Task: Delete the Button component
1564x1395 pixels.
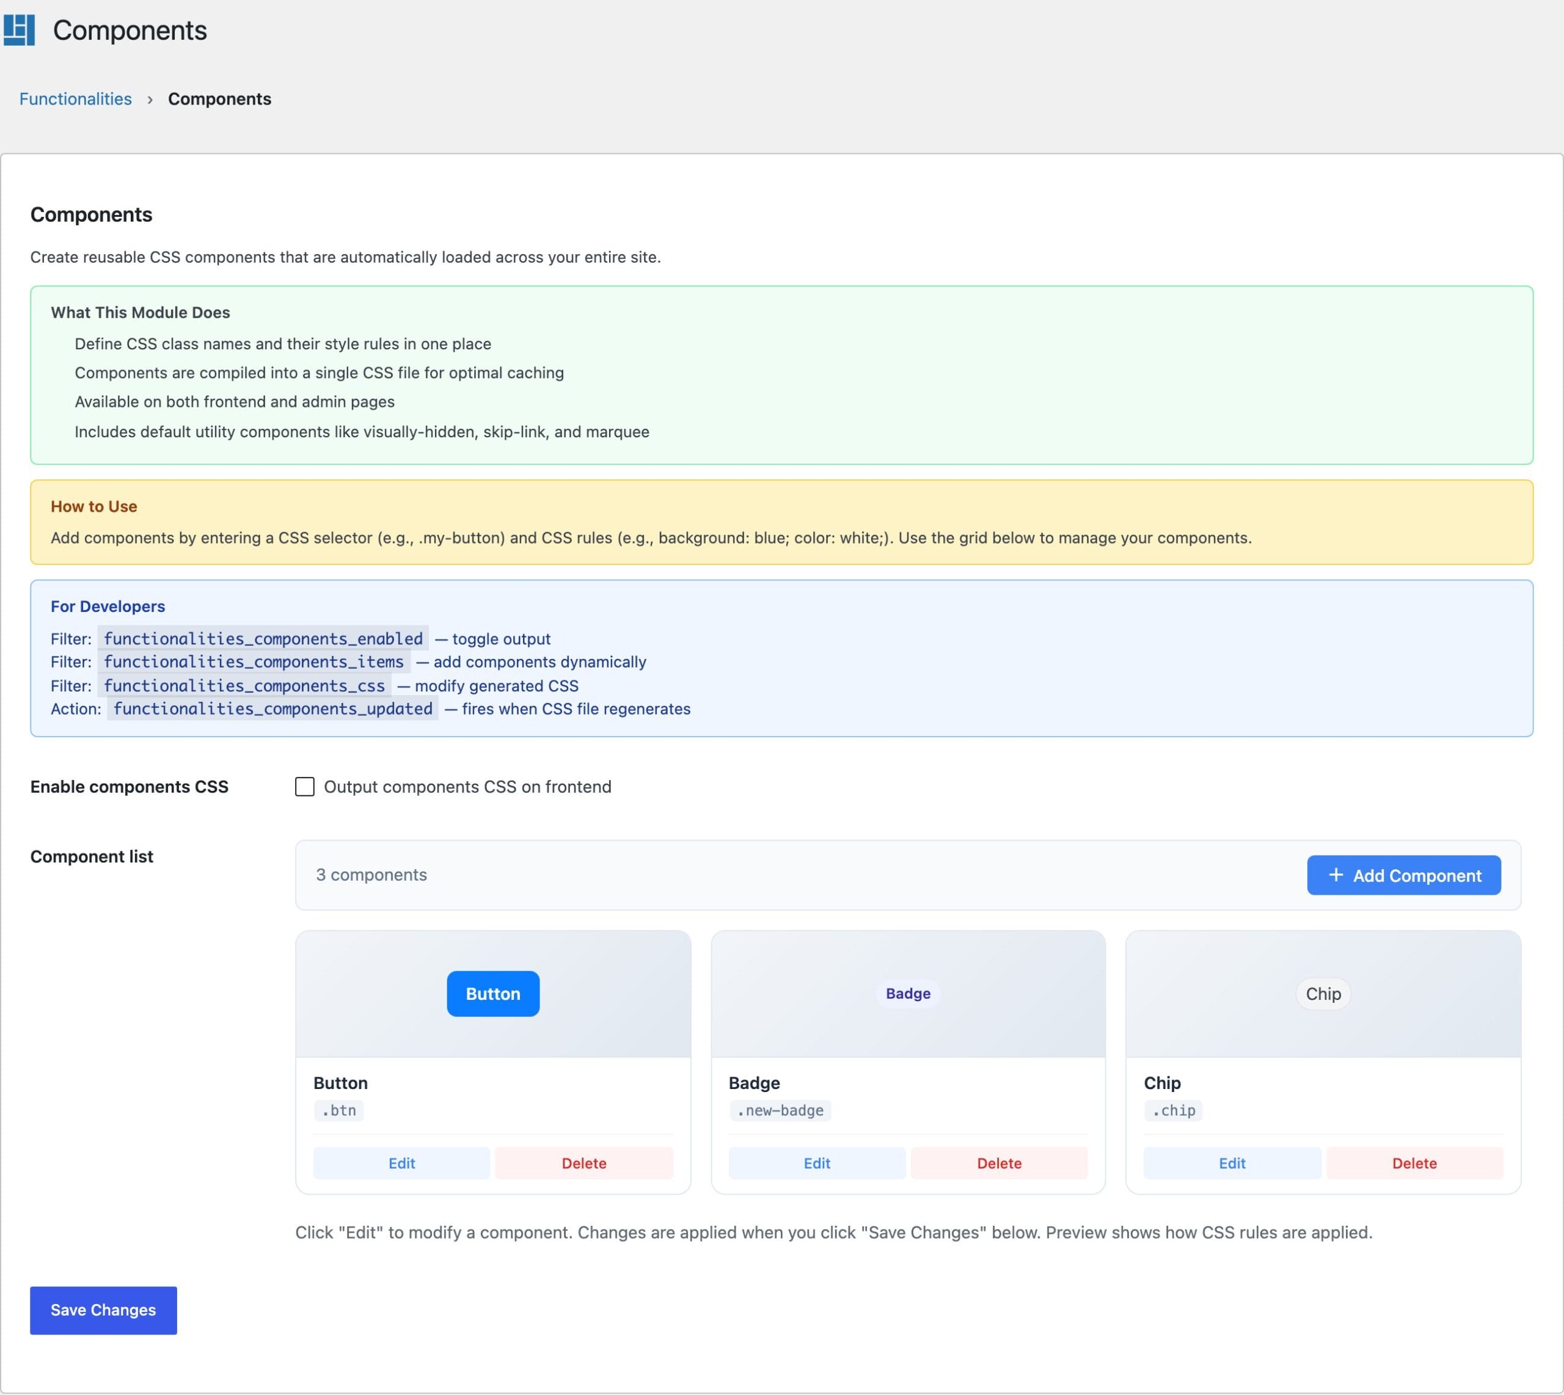Action: pyautogui.click(x=584, y=1163)
